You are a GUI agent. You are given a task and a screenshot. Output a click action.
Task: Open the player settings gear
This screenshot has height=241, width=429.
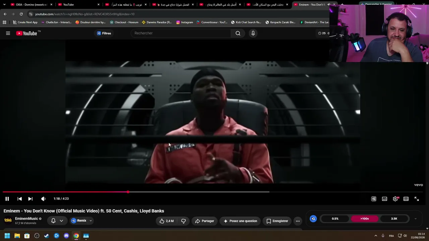coord(395,199)
